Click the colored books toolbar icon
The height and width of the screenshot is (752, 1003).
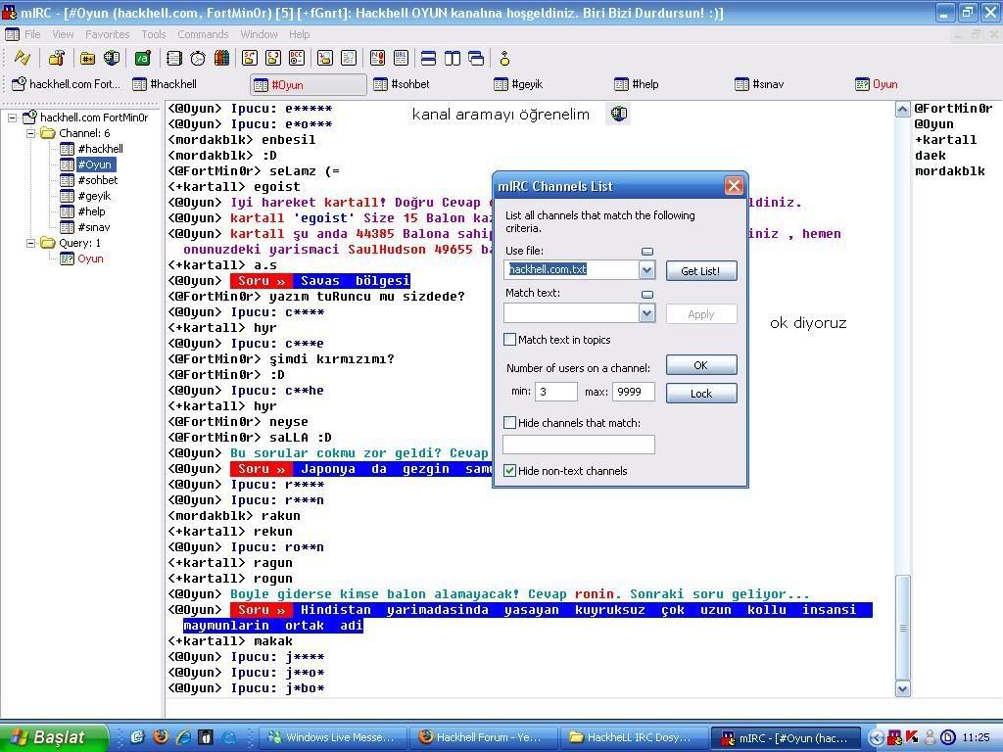point(221,58)
